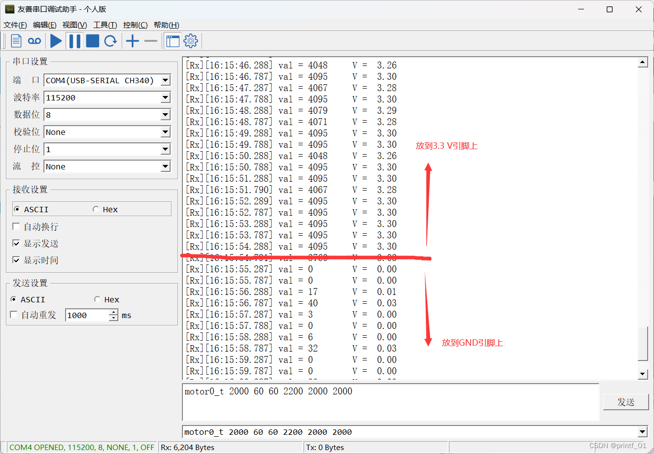The width and height of the screenshot is (654, 454).
Task: Click the log line at 16:15:56.288
Action: coord(291,292)
